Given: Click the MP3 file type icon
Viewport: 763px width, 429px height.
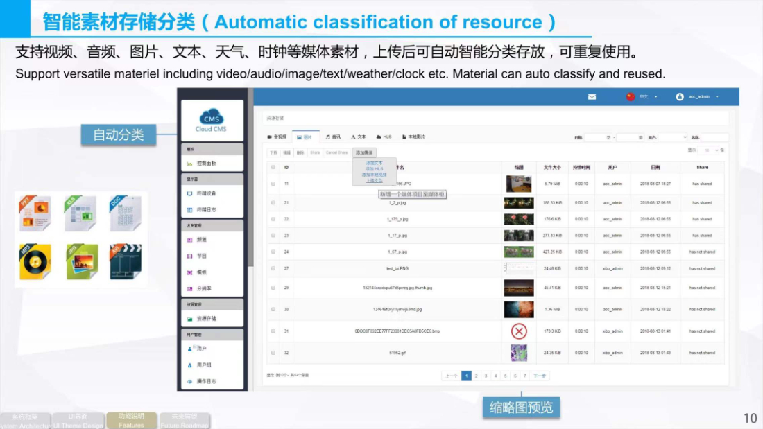Looking at the screenshot, I should coord(35,261).
